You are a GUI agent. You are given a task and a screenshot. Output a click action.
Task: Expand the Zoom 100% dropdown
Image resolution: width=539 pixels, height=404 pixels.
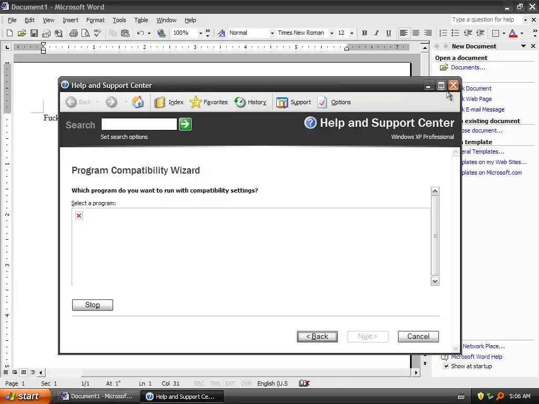click(x=201, y=33)
